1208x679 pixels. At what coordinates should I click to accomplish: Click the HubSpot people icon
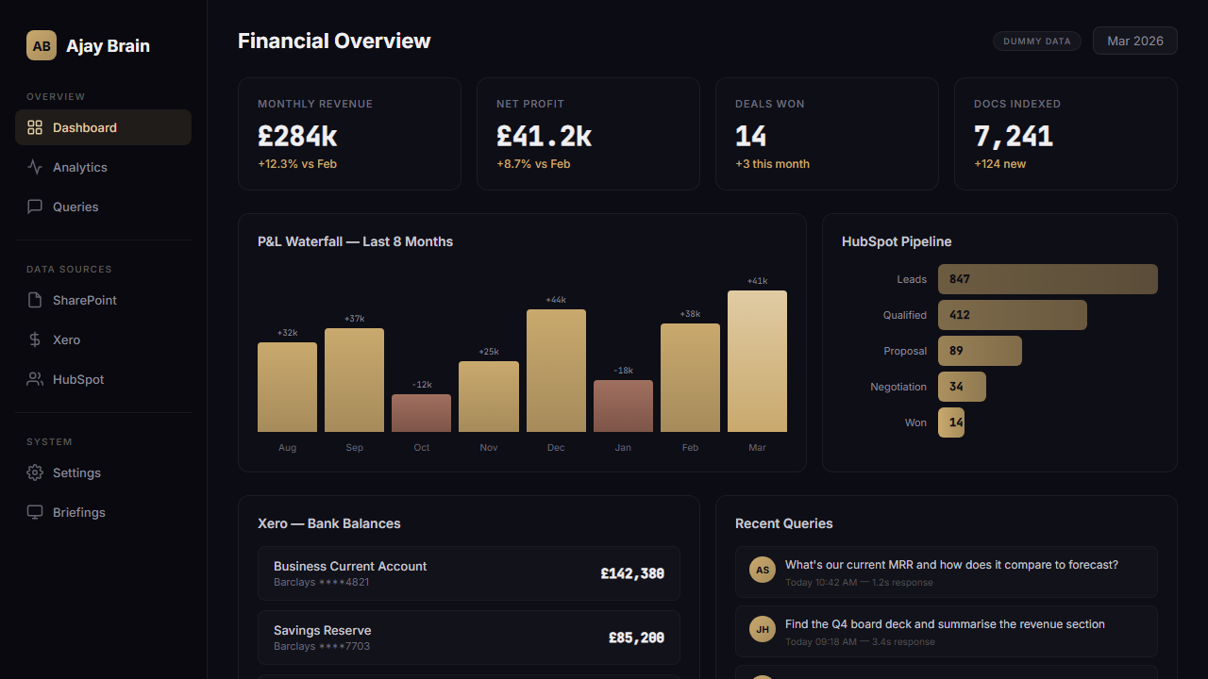[35, 379]
